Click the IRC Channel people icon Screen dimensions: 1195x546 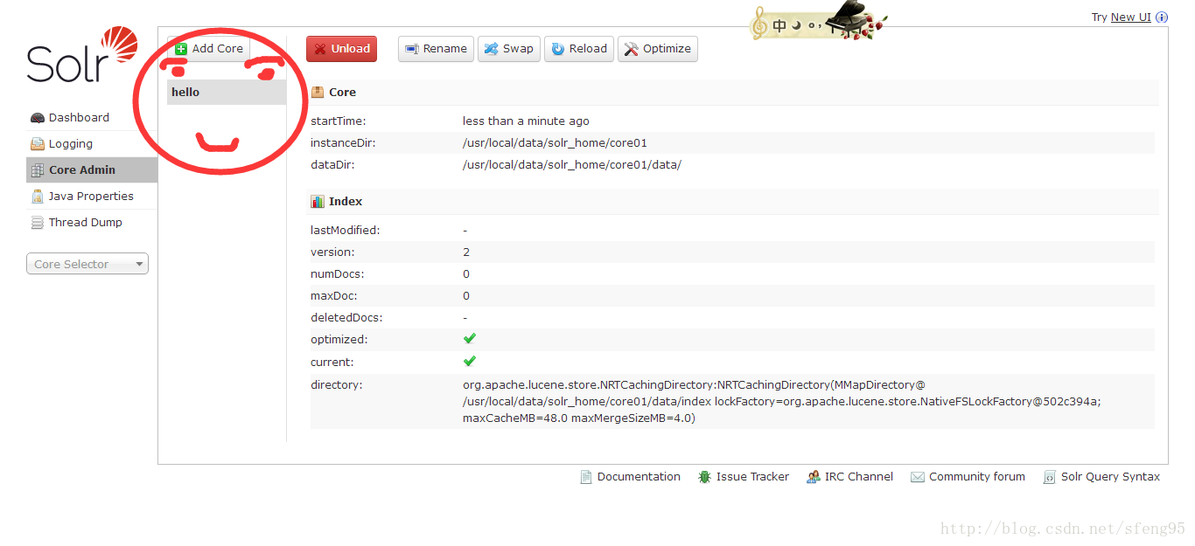(814, 477)
